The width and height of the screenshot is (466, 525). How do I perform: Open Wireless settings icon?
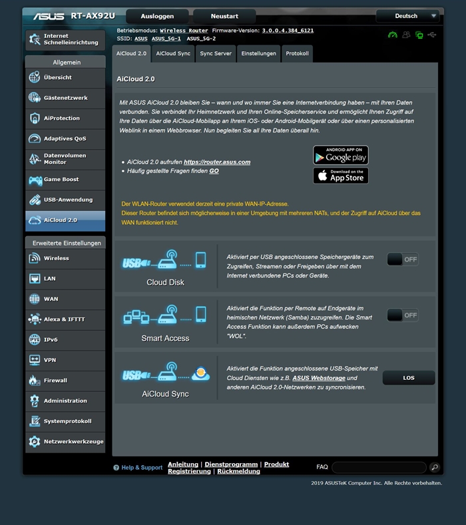35,258
